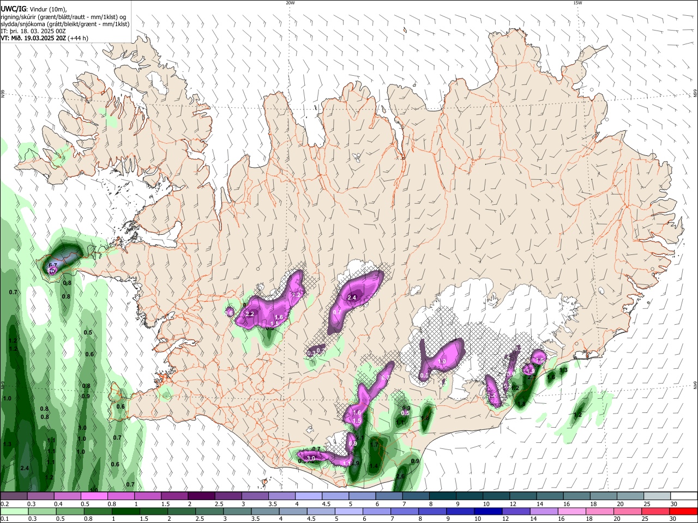Click the 'VT: Mið. 19.03.2025 20Z' valid time
698x523 pixels.
(x=33, y=38)
